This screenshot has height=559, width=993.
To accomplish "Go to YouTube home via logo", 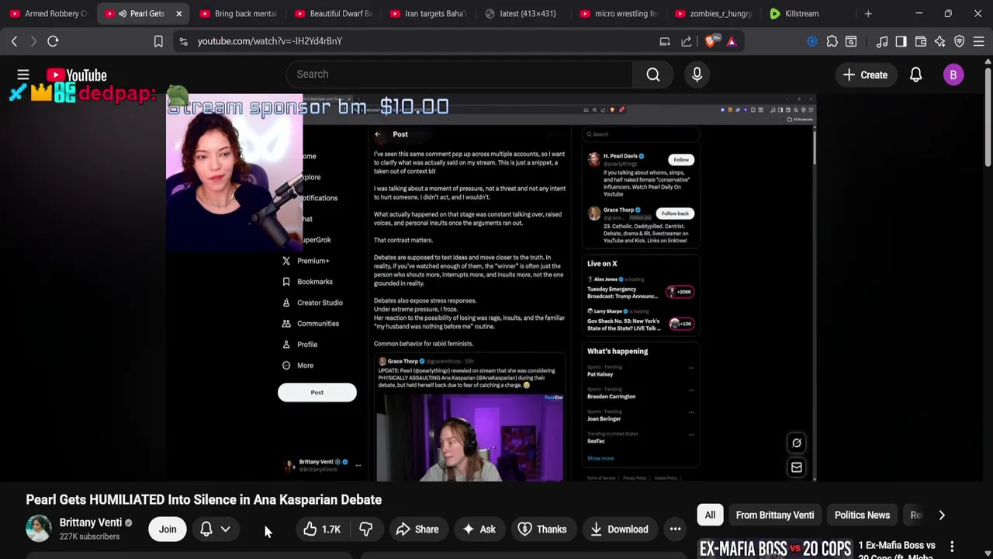I will pyautogui.click(x=76, y=75).
